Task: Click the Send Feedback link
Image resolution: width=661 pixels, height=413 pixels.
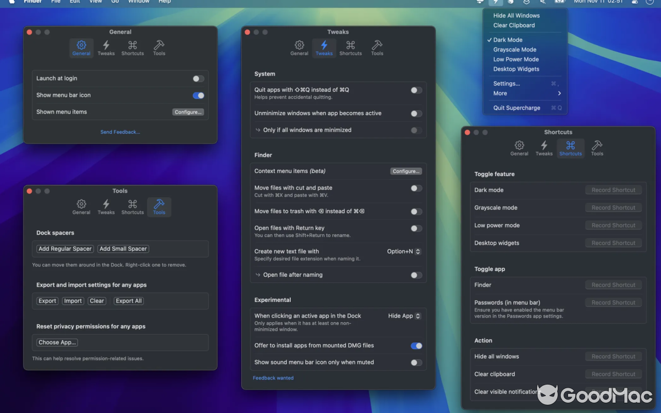Action: tap(120, 132)
